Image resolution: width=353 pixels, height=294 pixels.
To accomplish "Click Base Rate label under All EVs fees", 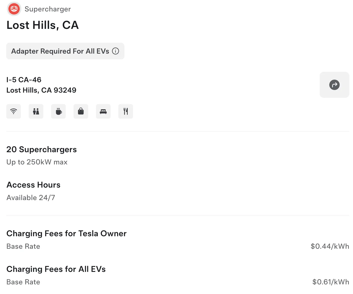I will pos(23,282).
